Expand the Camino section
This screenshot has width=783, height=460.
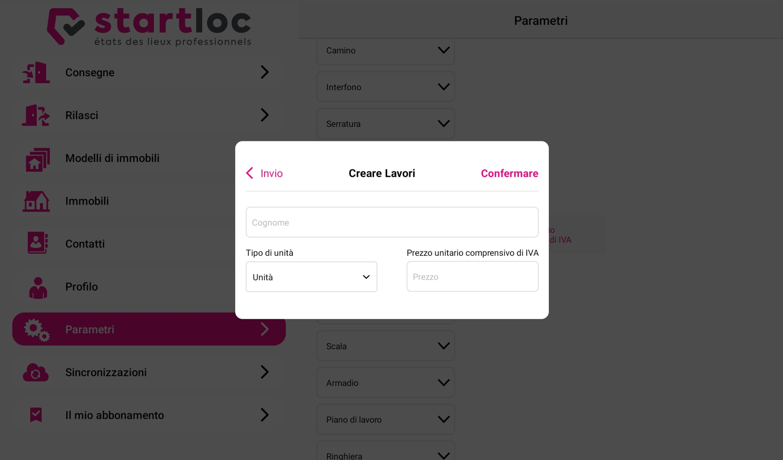coord(386,50)
